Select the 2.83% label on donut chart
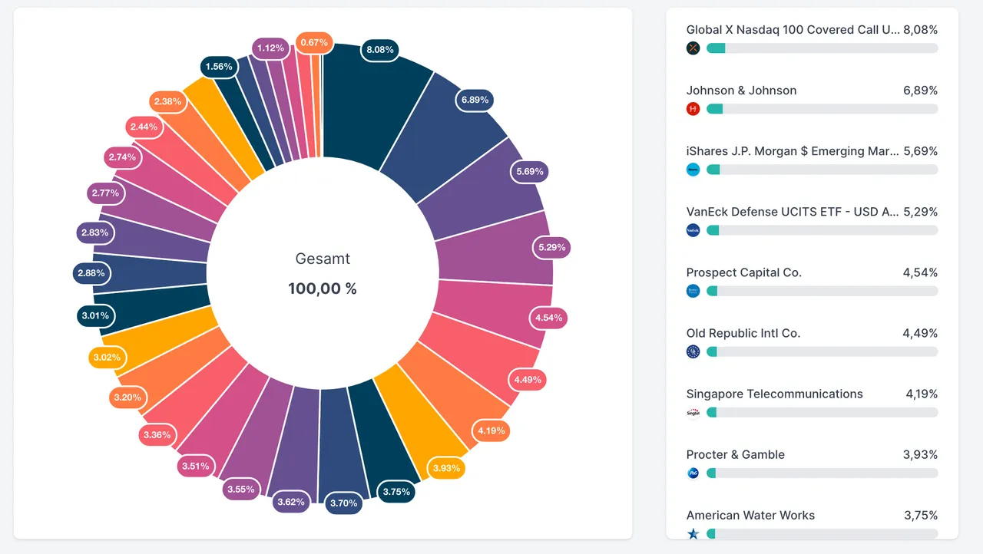 95,232
